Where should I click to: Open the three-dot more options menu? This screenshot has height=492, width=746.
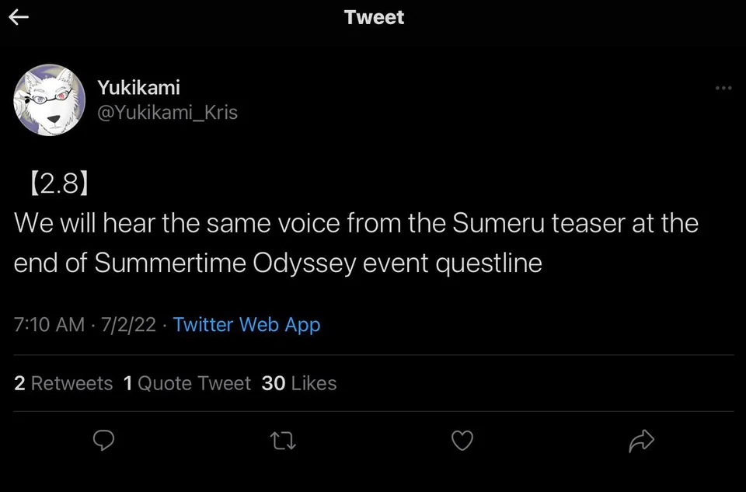(x=723, y=89)
